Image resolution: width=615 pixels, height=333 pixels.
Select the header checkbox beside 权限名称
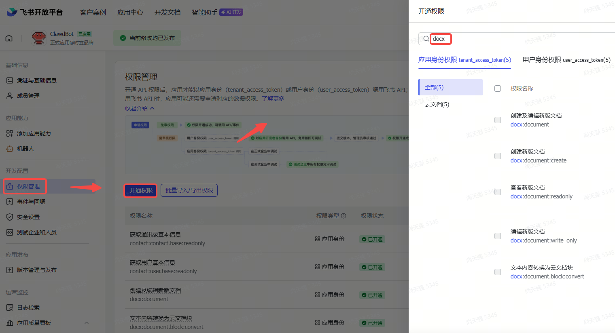498,89
